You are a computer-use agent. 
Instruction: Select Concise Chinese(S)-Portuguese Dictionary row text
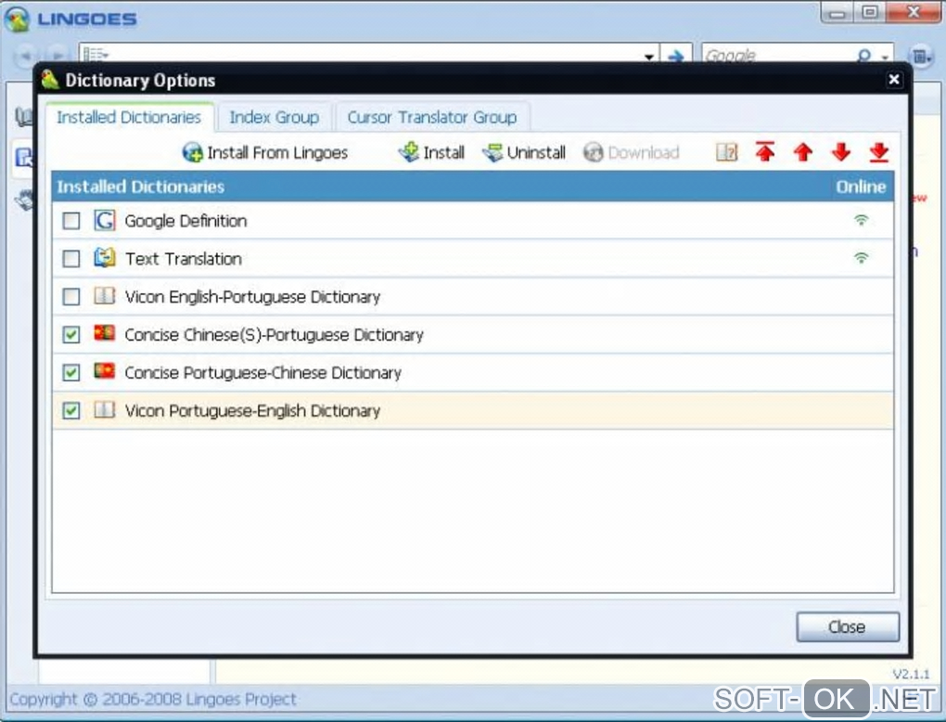tap(274, 335)
